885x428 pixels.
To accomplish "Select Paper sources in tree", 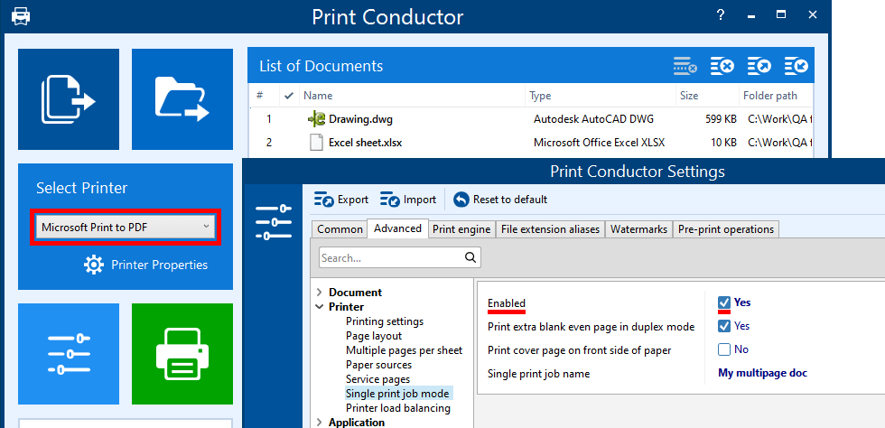I will pos(378,365).
